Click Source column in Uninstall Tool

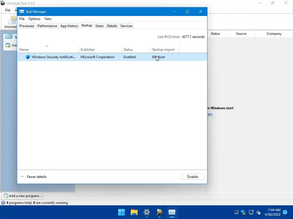pos(241,34)
